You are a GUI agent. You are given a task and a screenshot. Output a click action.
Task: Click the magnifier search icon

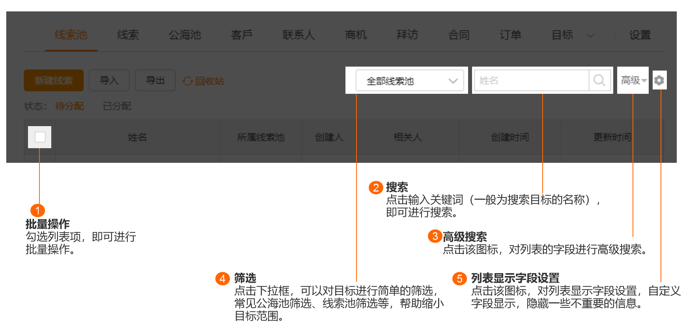[x=599, y=80]
